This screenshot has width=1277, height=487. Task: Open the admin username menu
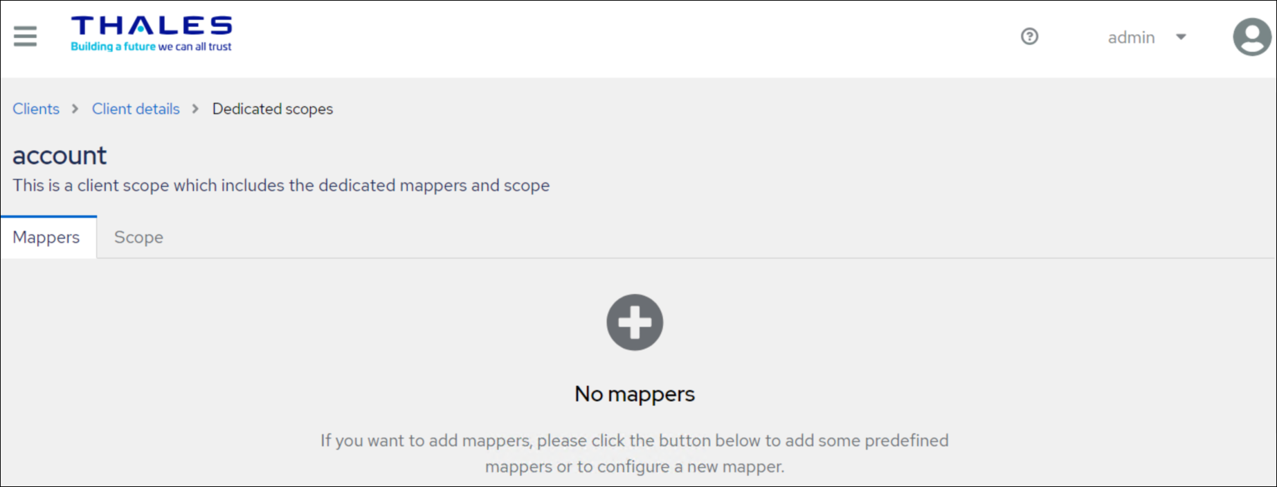[x=1131, y=37]
